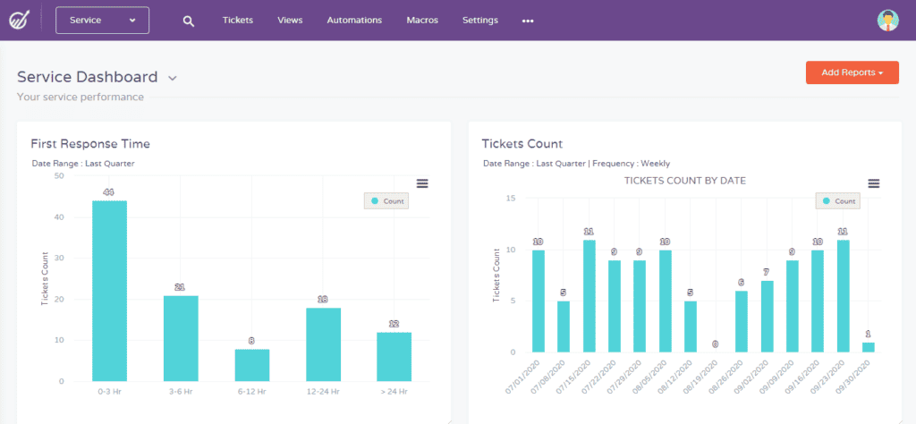The width and height of the screenshot is (916, 424).
Task: Select Automations in the navigation bar
Action: click(x=354, y=20)
